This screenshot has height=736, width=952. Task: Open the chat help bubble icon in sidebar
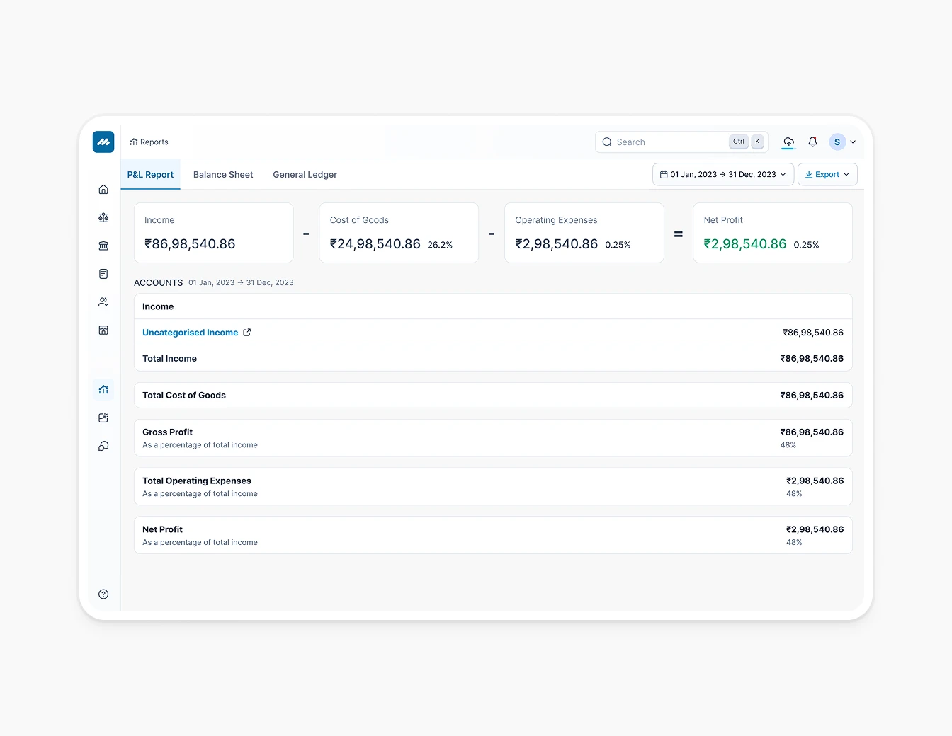[x=103, y=447]
